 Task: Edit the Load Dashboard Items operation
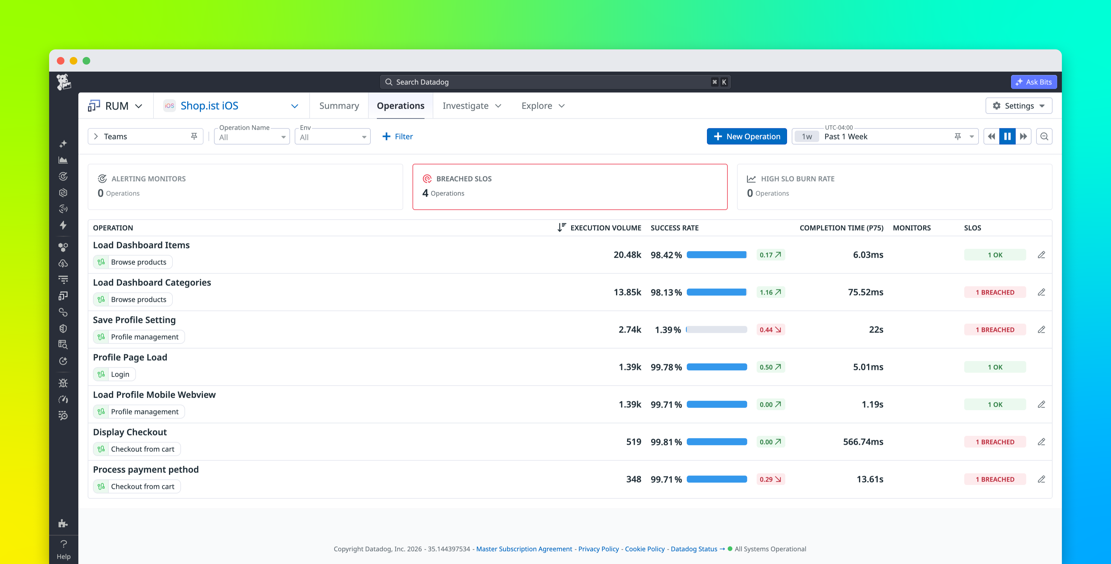(1041, 255)
